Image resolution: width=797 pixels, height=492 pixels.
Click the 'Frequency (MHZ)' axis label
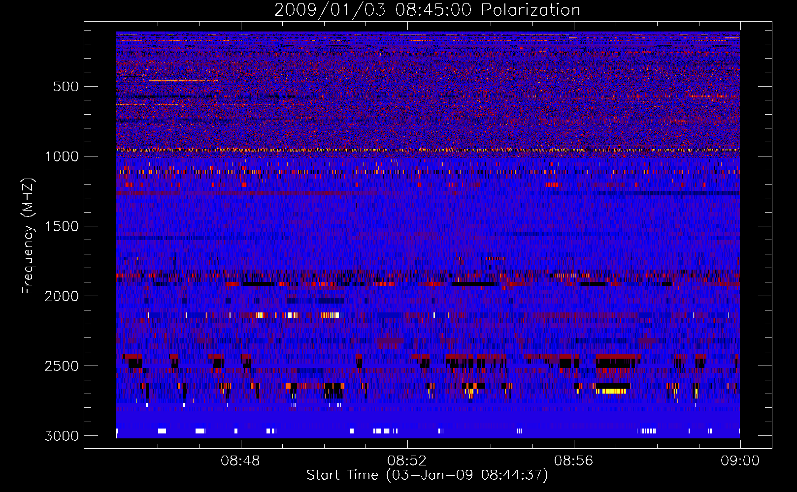tap(29, 236)
